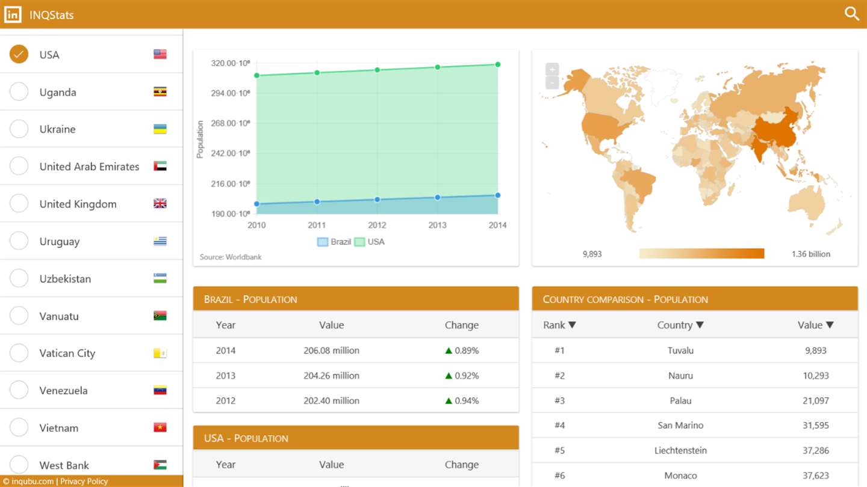Click the United Kingdom flag icon
This screenshot has height=487, width=867.
click(x=160, y=204)
